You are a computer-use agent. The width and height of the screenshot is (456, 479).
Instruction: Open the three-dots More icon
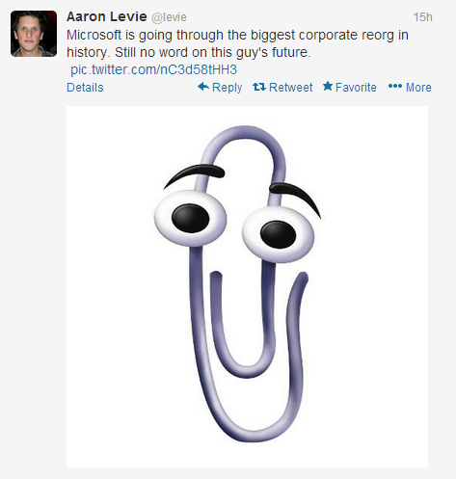click(x=395, y=86)
